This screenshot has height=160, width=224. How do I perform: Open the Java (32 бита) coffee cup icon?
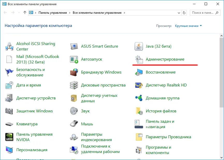click(x=139, y=46)
